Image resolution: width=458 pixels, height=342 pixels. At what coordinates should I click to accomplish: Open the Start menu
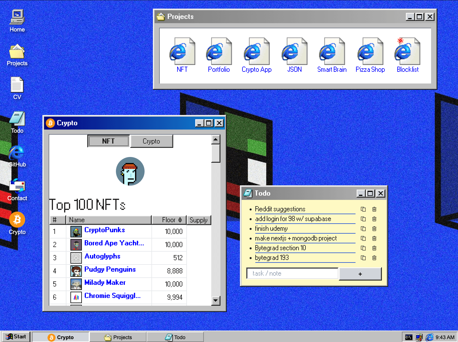coord(16,337)
